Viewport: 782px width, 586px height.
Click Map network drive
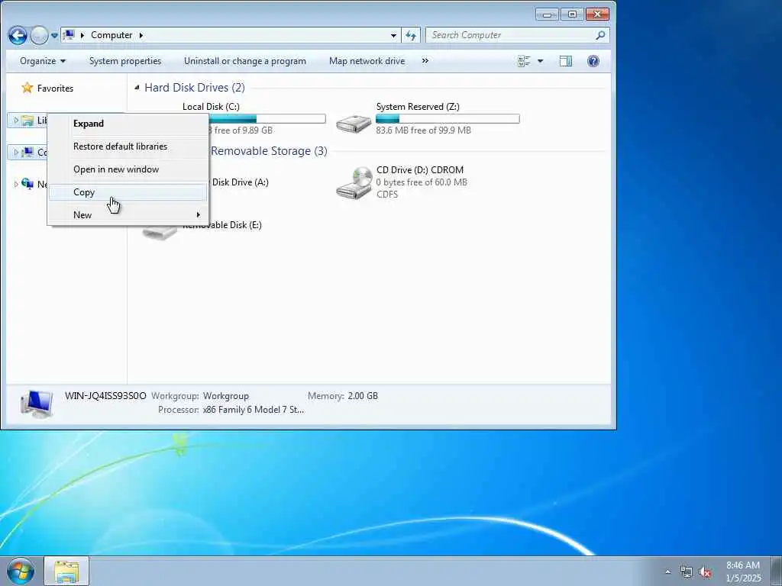[367, 61]
